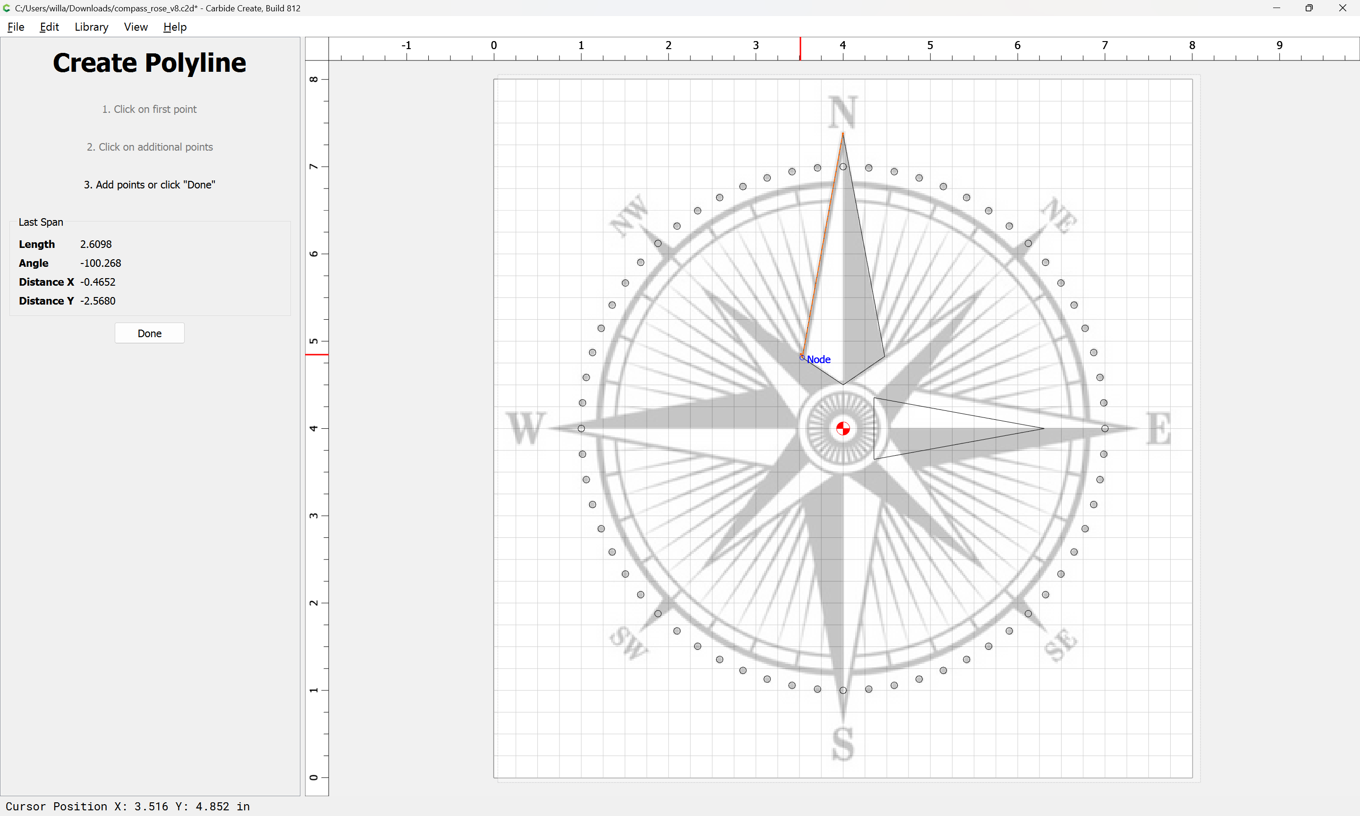Click the small circle directly below N
The width and height of the screenshot is (1360, 816).
(x=843, y=167)
